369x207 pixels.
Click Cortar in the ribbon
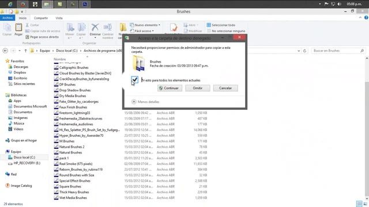pyautogui.click(x=32, y=25)
